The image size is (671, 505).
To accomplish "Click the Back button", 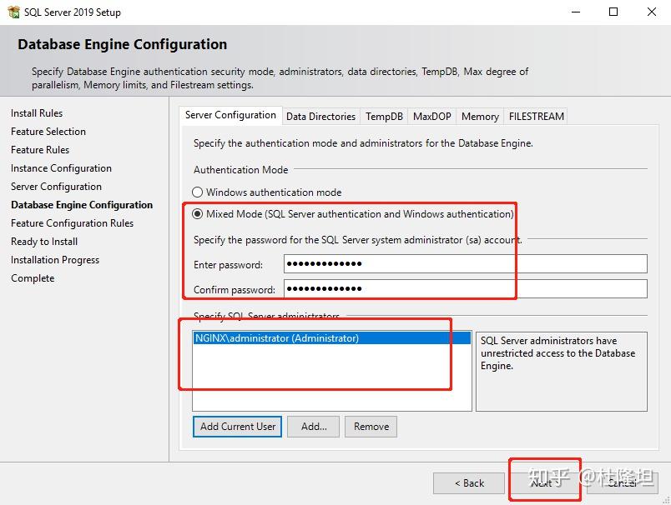I will coord(468,482).
